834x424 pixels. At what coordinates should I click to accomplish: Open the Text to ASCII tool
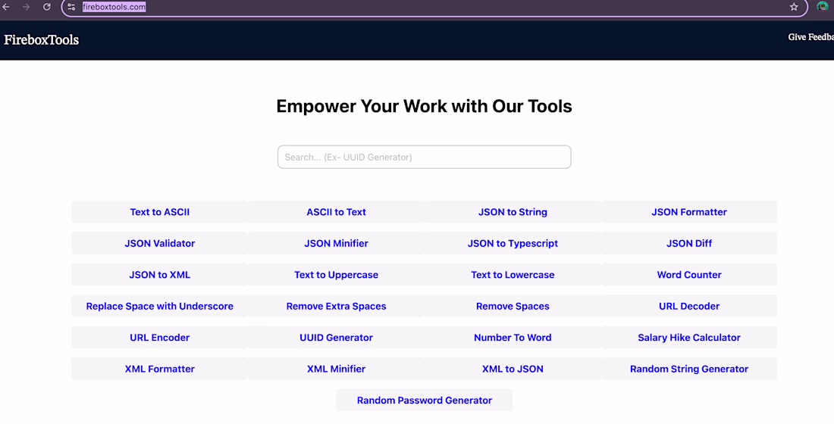pos(159,212)
